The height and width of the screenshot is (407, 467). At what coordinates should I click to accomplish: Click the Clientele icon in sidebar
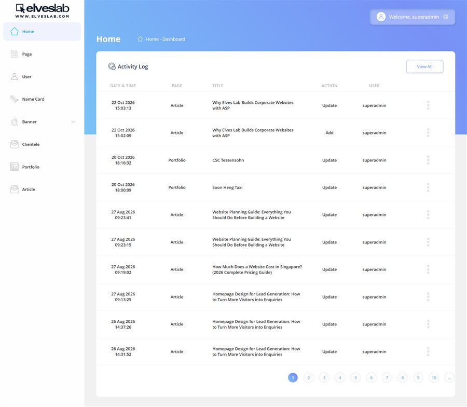(15, 144)
